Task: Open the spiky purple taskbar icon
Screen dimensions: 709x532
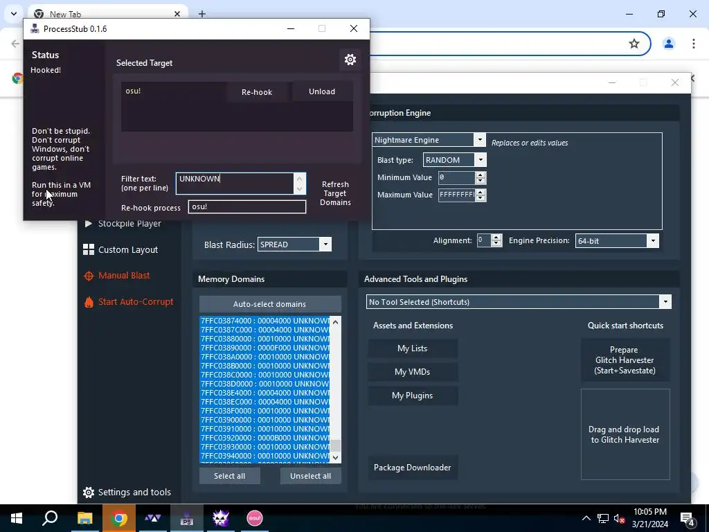Action: [221, 518]
